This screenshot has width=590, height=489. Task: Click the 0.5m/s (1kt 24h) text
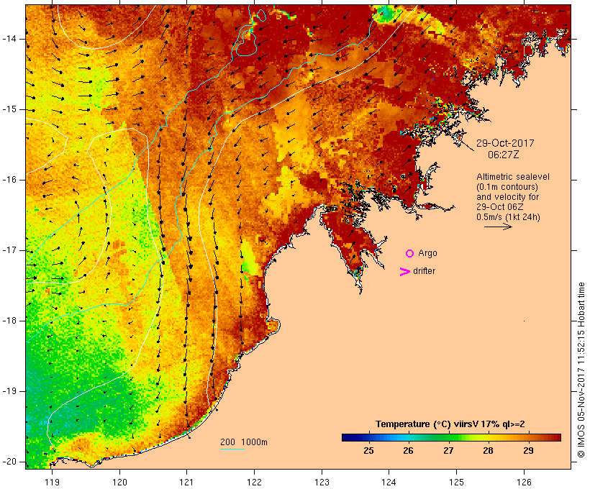[508, 217]
